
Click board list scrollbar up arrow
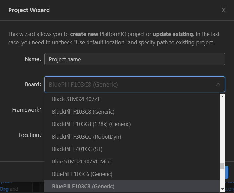[x=222, y=96]
